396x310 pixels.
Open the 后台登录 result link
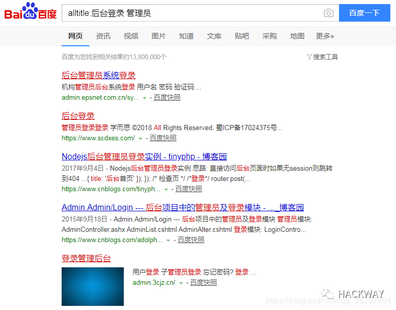[x=78, y=116]
